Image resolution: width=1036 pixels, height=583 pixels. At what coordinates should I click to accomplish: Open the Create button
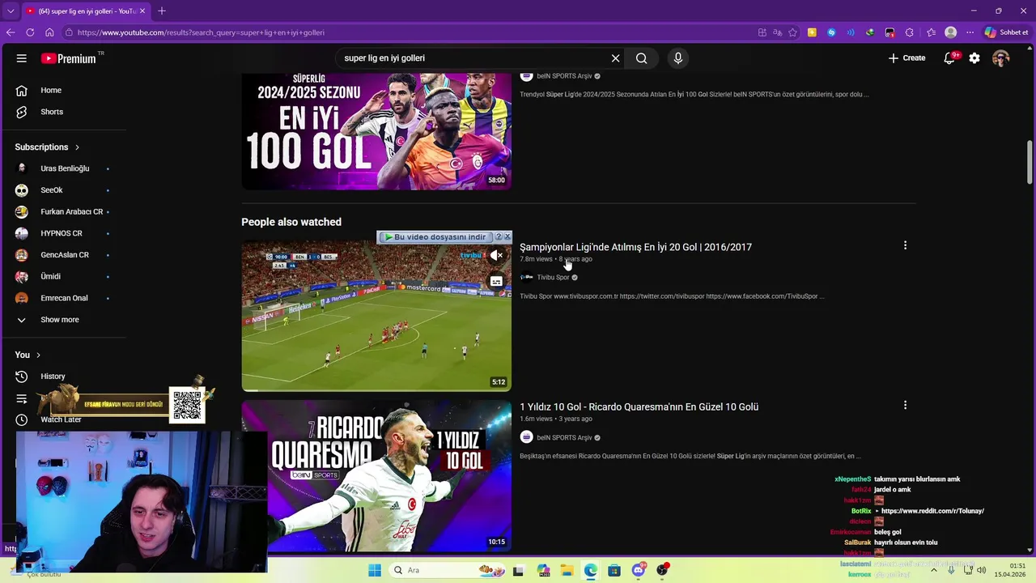pyautogui.click(x=906, y=58)
